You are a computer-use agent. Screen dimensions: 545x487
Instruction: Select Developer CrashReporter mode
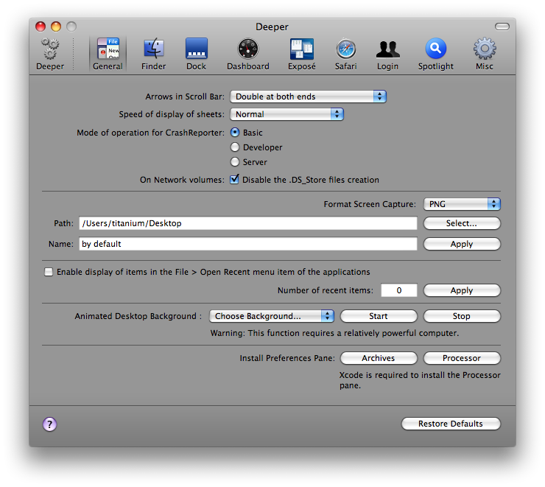pyautogui.click(x=235, y=147)
